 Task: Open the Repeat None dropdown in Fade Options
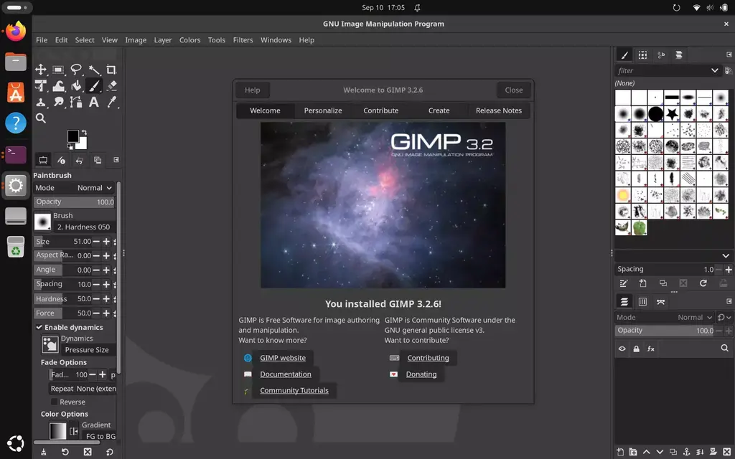point(83,389)
